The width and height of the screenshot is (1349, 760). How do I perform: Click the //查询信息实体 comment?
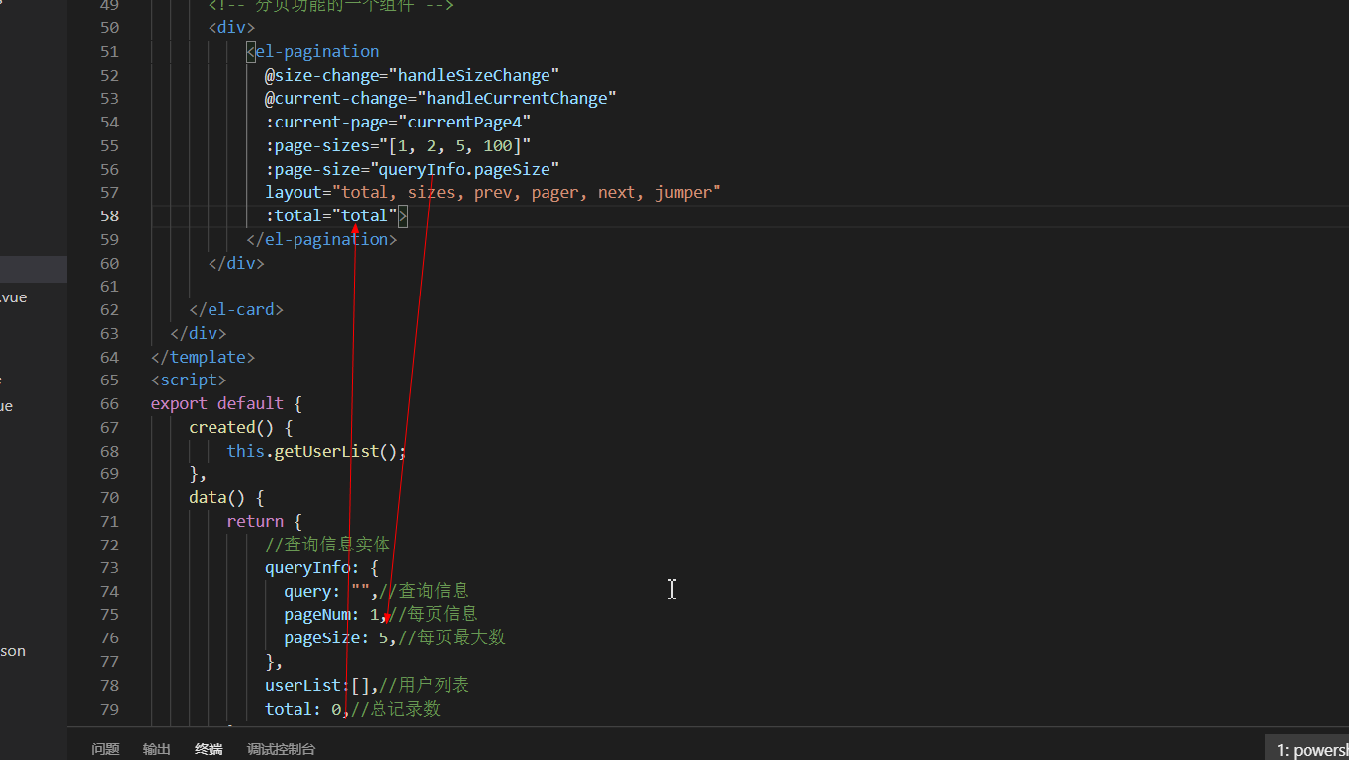328,545
